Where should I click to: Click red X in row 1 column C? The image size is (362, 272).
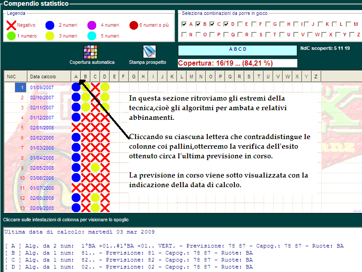click(x=95, y=87)
